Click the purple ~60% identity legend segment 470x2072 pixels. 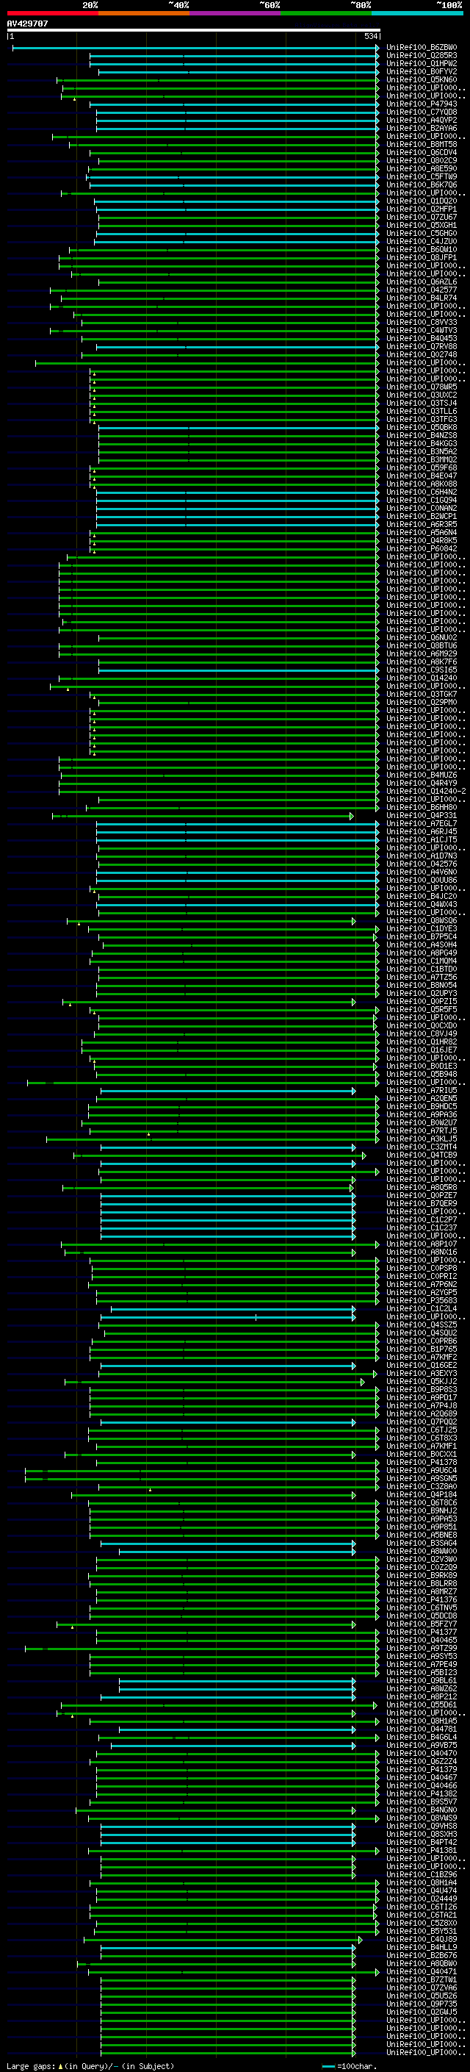pos(234,13)
